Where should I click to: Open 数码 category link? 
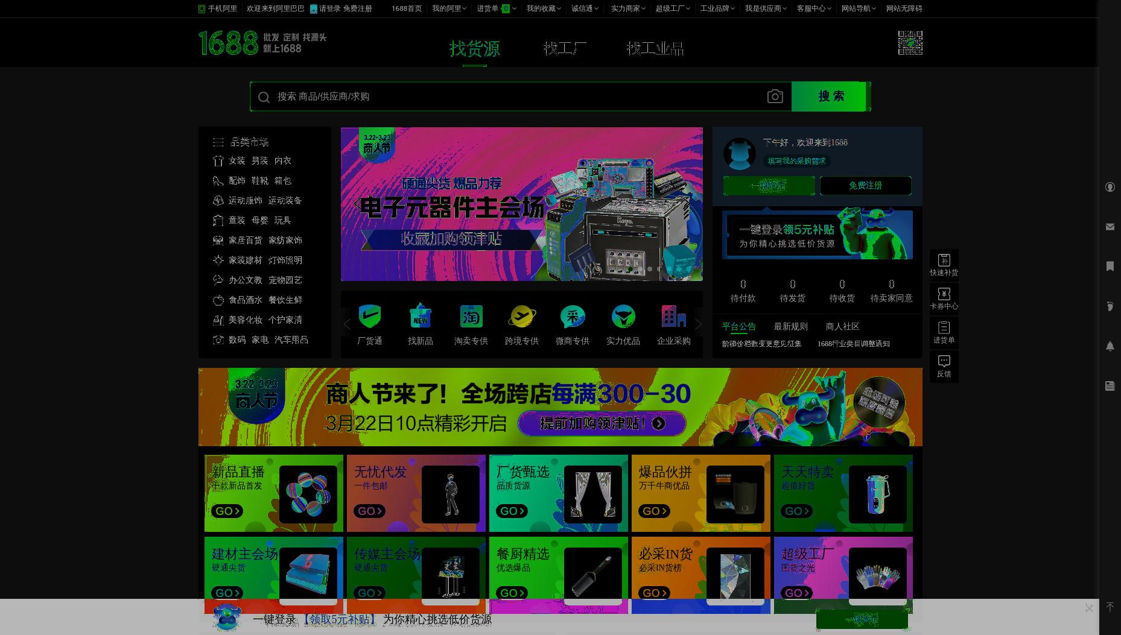point(237,340)
